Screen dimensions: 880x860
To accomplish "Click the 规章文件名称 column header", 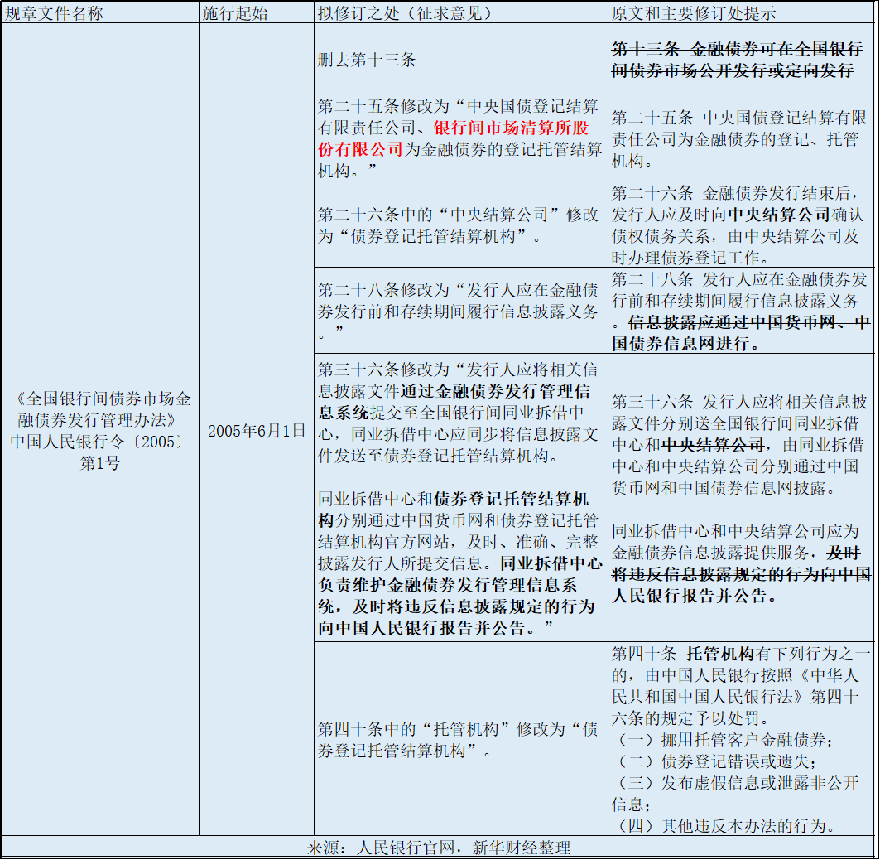I will [55, 13].
